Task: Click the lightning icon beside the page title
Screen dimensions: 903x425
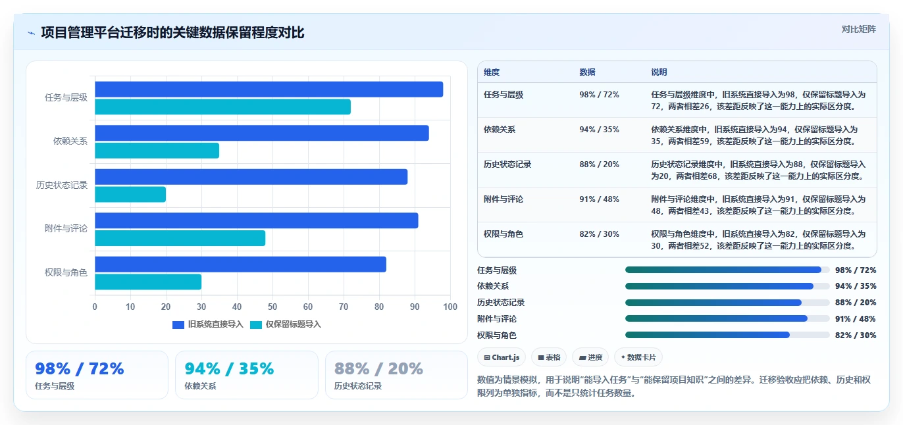Action: coord(31,33)
